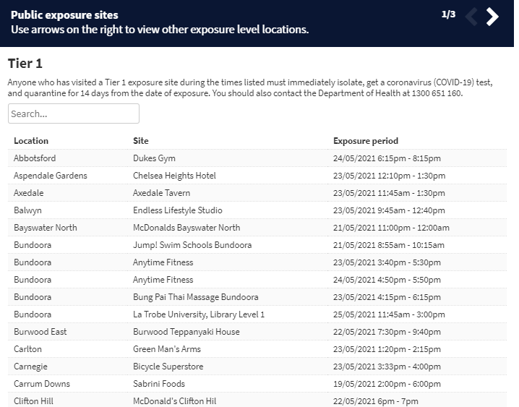Go to next exposure level page
This screenshot has height=407, width=519.
click(492, 17)
